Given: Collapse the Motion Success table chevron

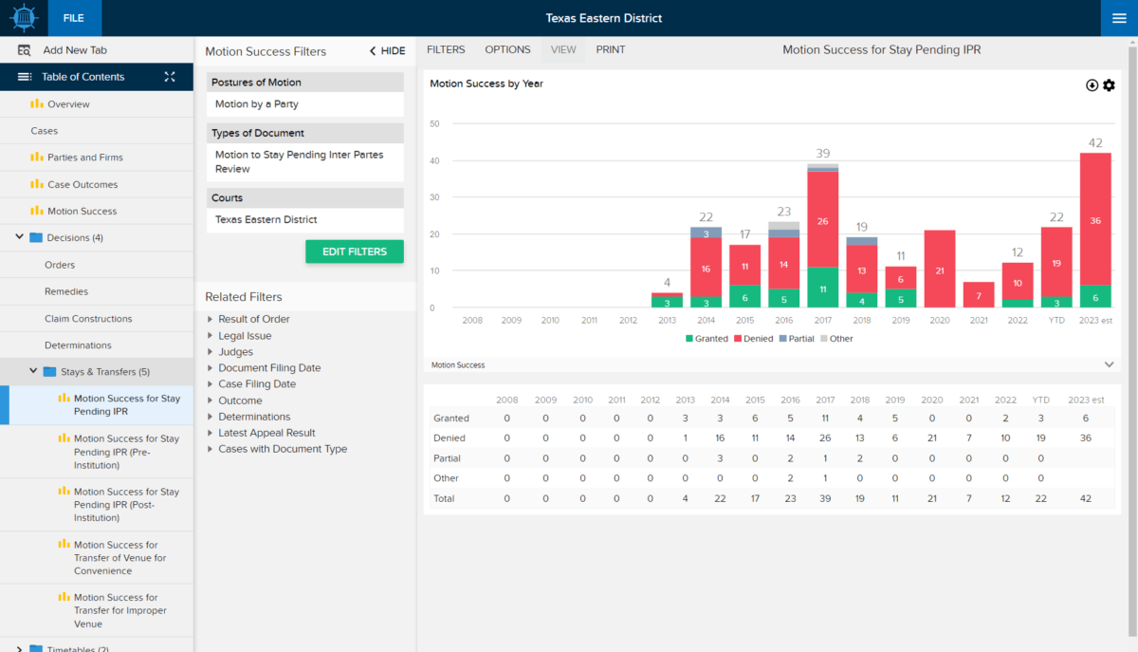Looking at the screenshot, I should pos(1109,364).
